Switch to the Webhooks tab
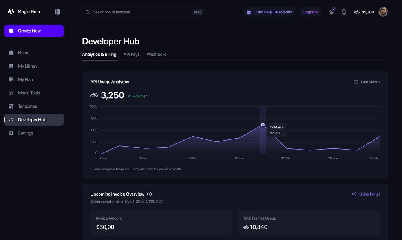This screenshot has width=402, height=240. pyautogui.click(x=157, y=55)
